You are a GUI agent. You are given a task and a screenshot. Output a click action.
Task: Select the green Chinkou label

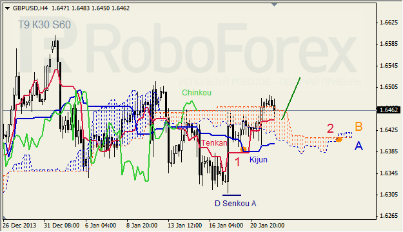tap(197, 93)
